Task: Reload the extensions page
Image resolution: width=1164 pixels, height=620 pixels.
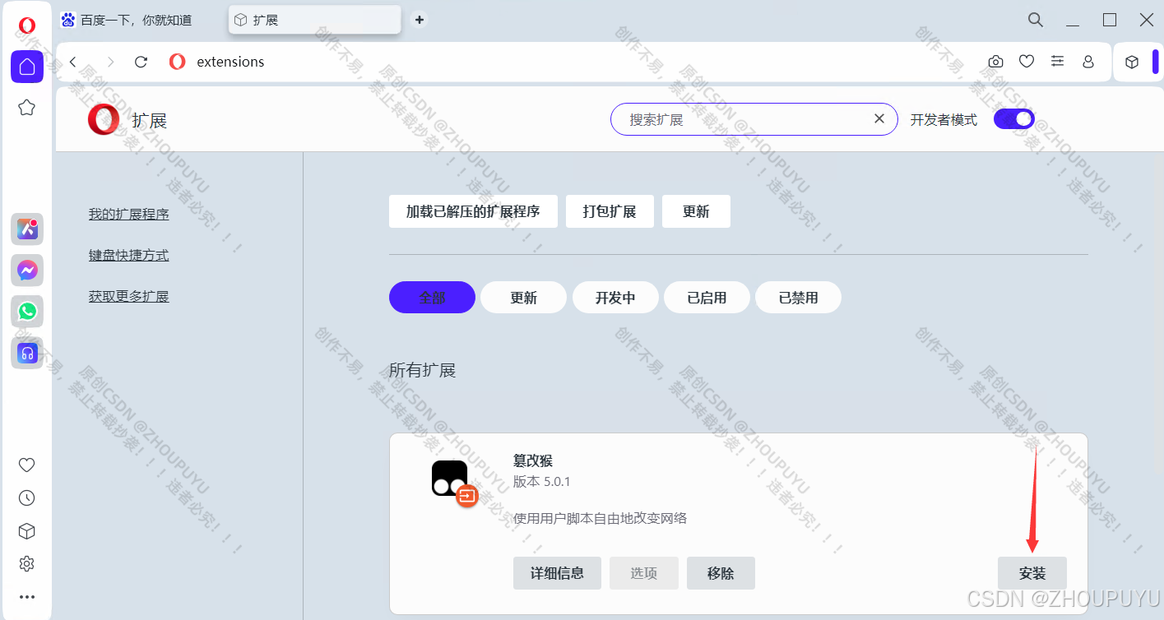Action: [x=141, y=62]
